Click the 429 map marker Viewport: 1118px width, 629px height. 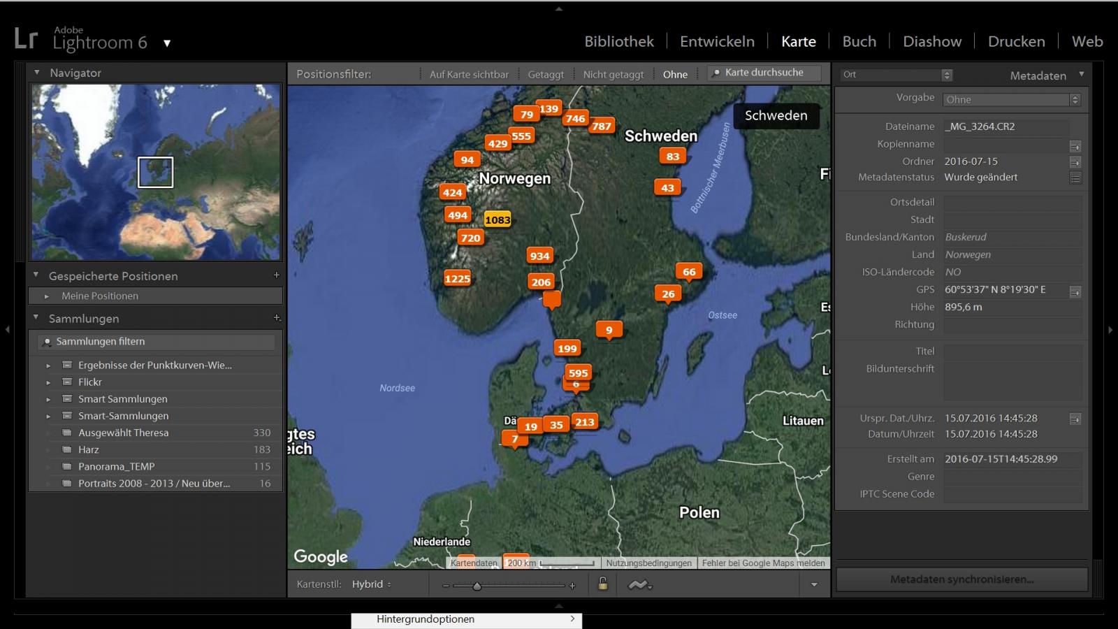click(498, 143)
